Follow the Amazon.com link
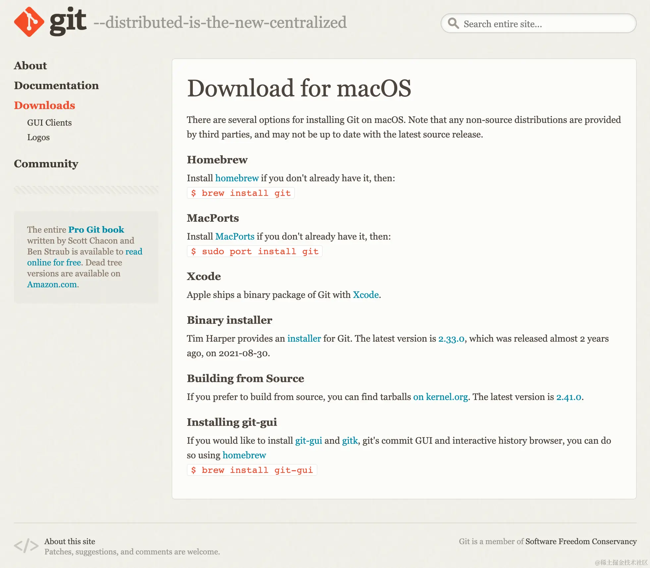The height and width of the screenshot is (568, 650). [x=52, y=284]
